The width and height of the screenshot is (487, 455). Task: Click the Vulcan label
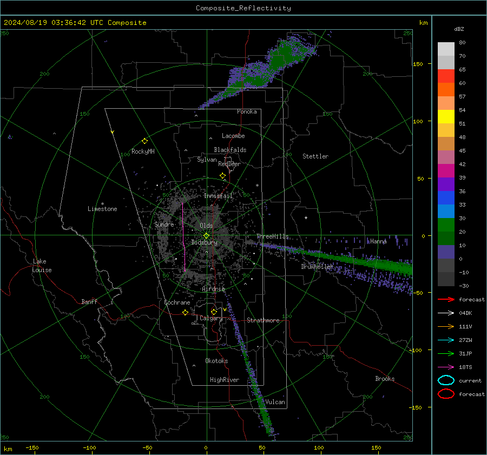pyautogui.click(x=275, y=402)
